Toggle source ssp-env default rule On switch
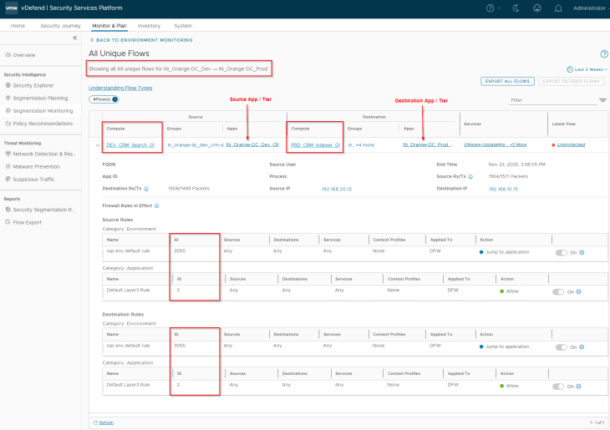 pyautogui.click(x=561, y=251)
